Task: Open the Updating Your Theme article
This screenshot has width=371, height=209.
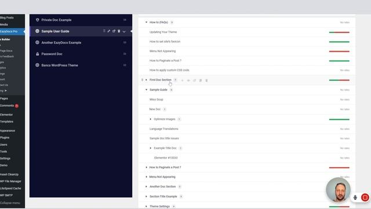Action: [163, 32]
